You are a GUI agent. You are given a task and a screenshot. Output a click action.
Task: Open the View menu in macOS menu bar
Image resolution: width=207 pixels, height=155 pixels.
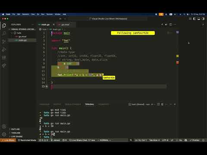33,14
